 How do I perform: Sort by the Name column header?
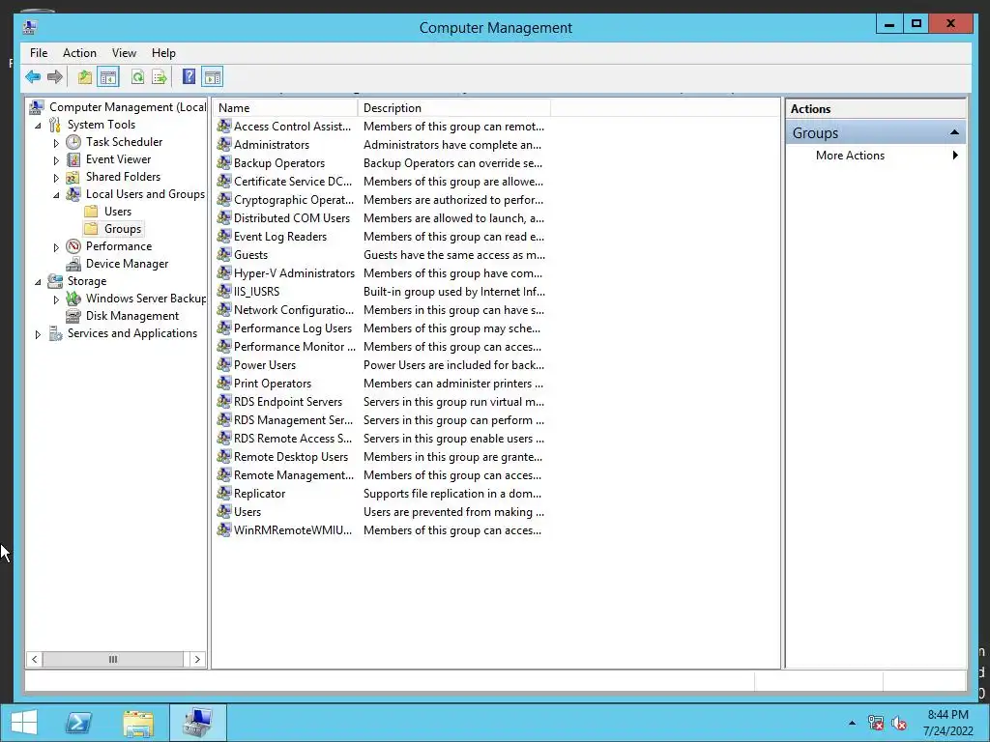285,108
